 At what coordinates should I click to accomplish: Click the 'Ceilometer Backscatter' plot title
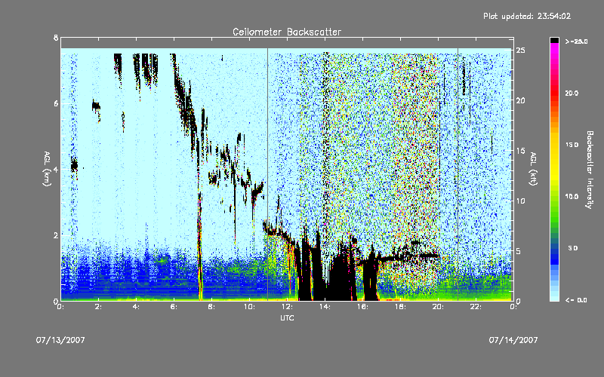pos(287,32)
